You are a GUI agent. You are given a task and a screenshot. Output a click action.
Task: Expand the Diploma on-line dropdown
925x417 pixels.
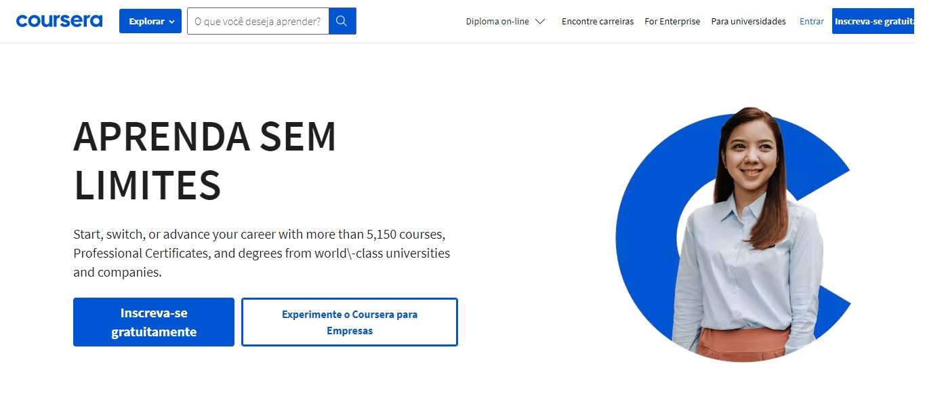point(505,21)
